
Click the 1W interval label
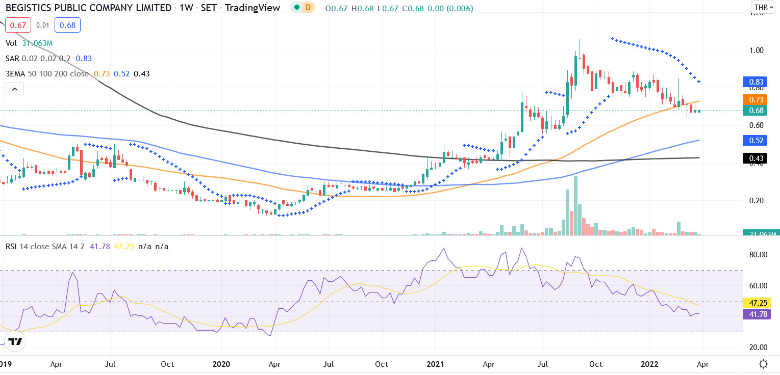(187, 8)
